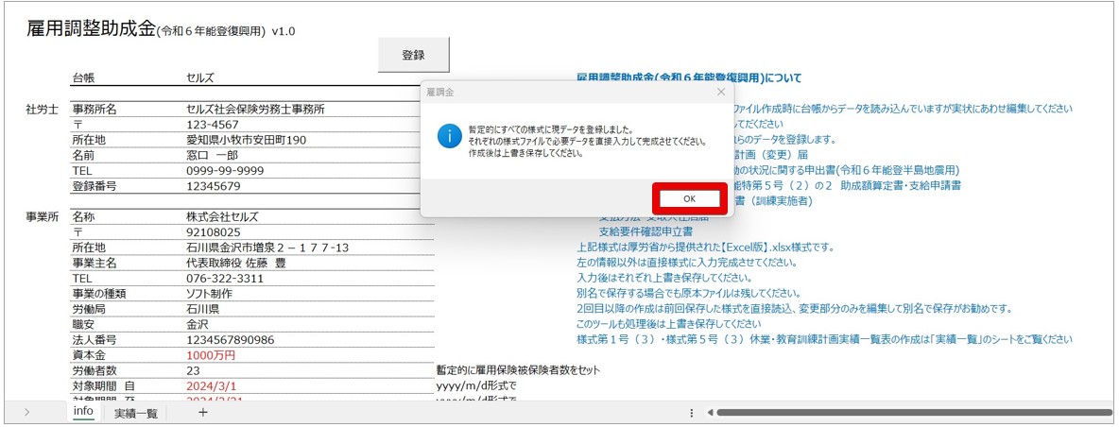Click the 雇用調整助成金 title heading
The width and height of the screenshot is (1119, 427).
[x=91, y=27]
